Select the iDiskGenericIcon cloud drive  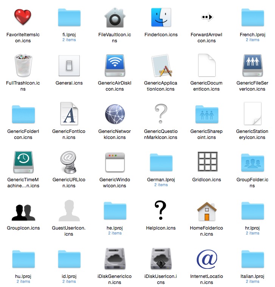[115, 259]
